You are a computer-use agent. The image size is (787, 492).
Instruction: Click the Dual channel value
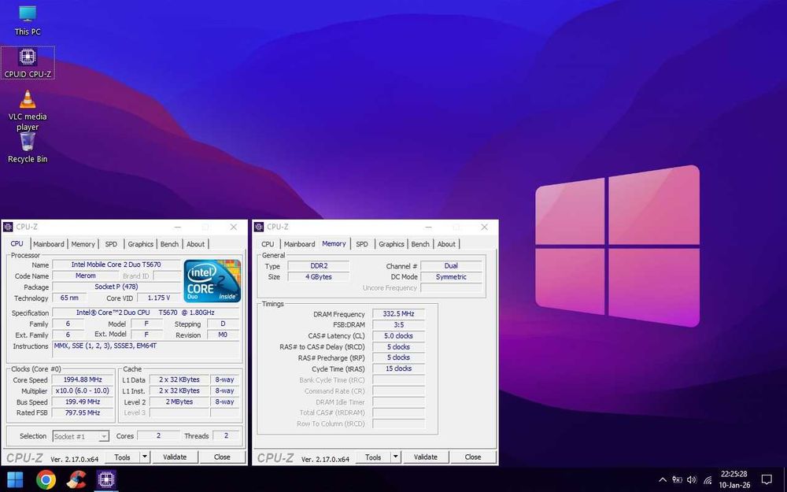(x=451, y=266)
